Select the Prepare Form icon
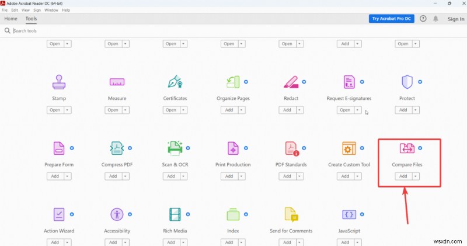 [x=59, y=148]
